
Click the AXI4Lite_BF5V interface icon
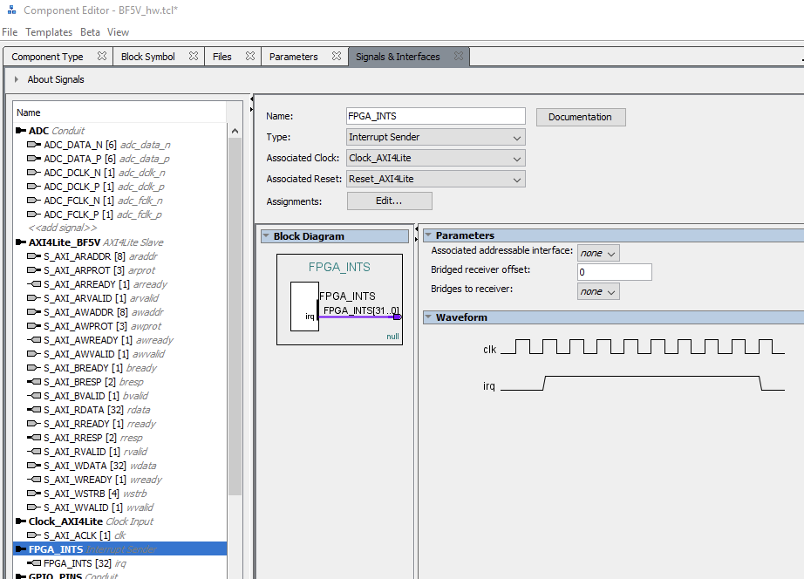21,242
